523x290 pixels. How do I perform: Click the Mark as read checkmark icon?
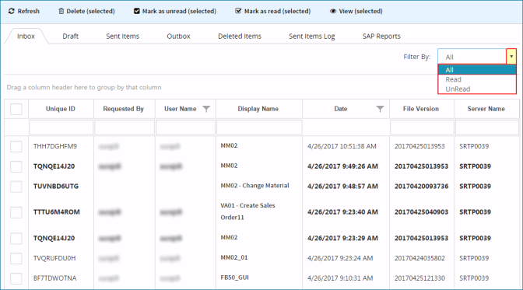(x=238, y=11)
